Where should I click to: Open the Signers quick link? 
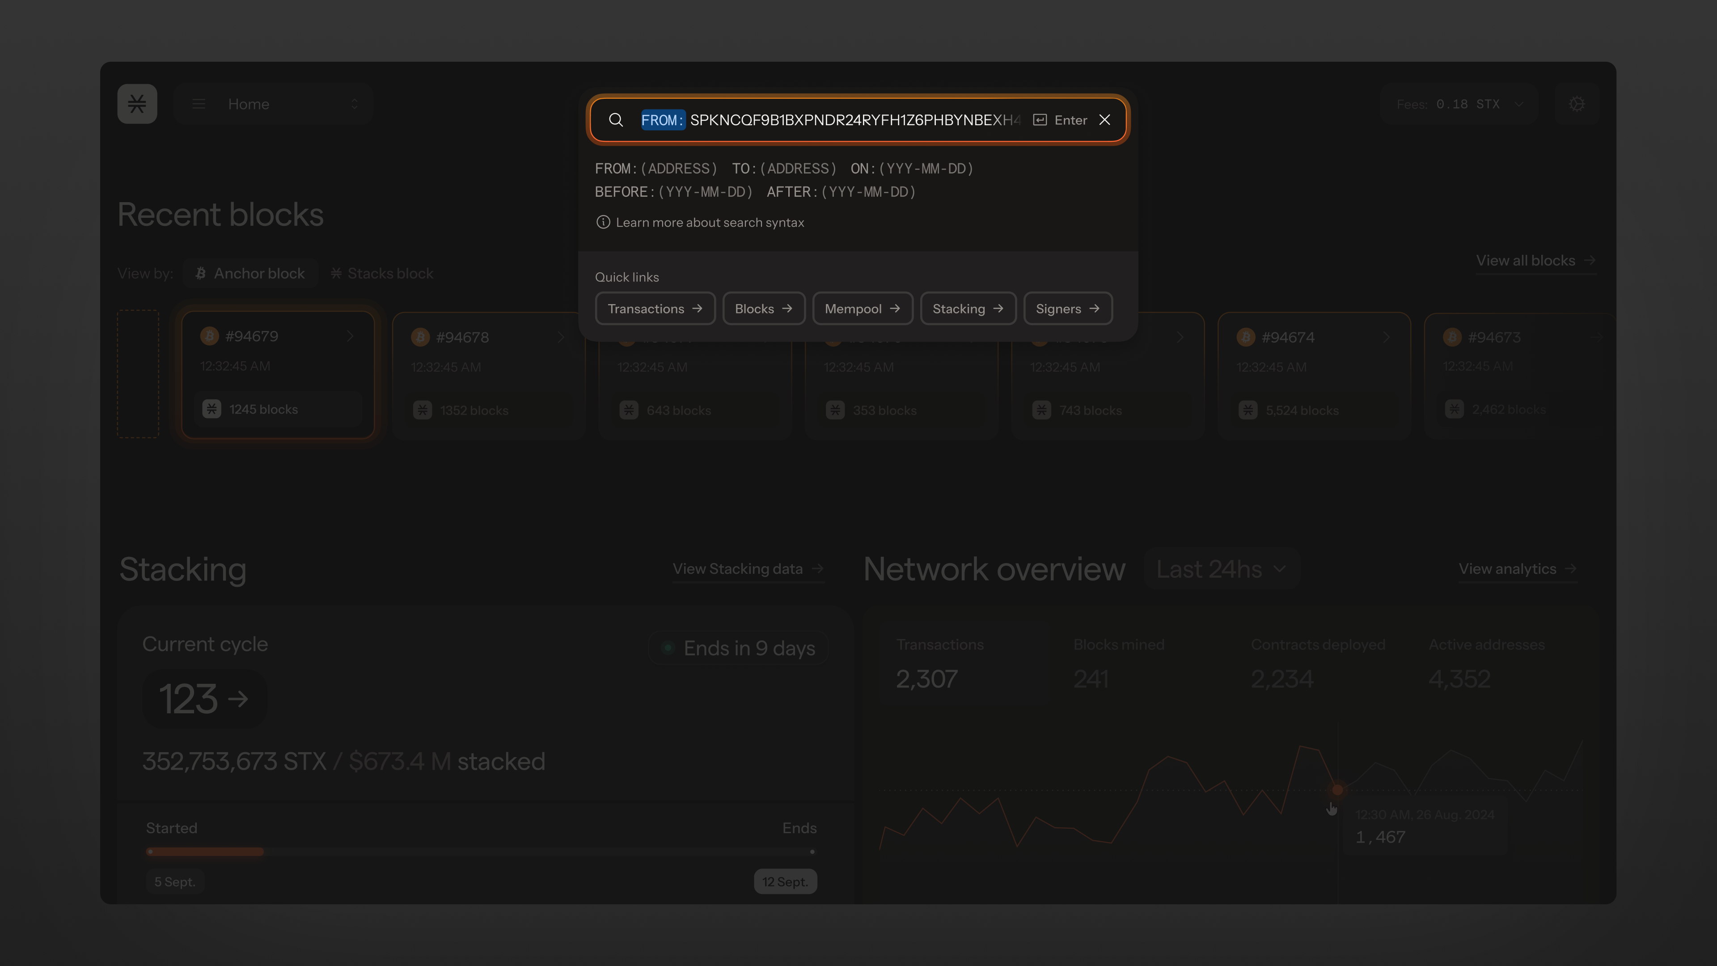pyautogui.click(x=1068, y=309)
